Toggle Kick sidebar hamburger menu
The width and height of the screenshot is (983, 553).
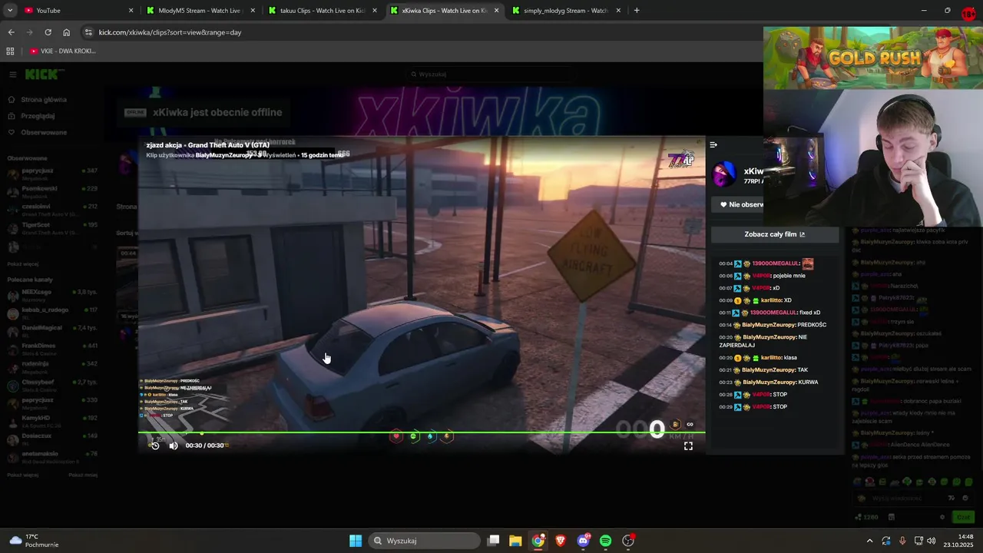[13, 75]
